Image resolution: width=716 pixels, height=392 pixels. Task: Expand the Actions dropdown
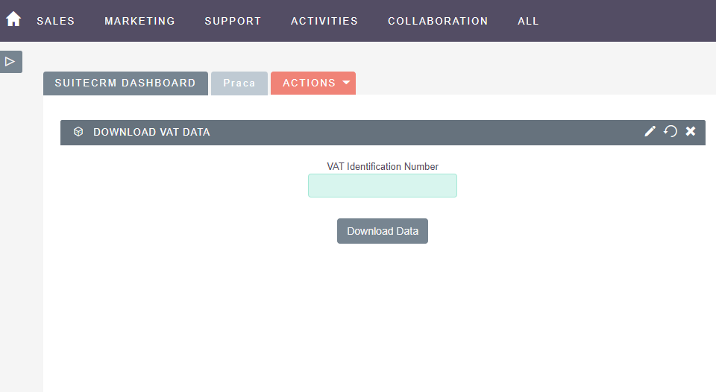(x=313, y=83)
